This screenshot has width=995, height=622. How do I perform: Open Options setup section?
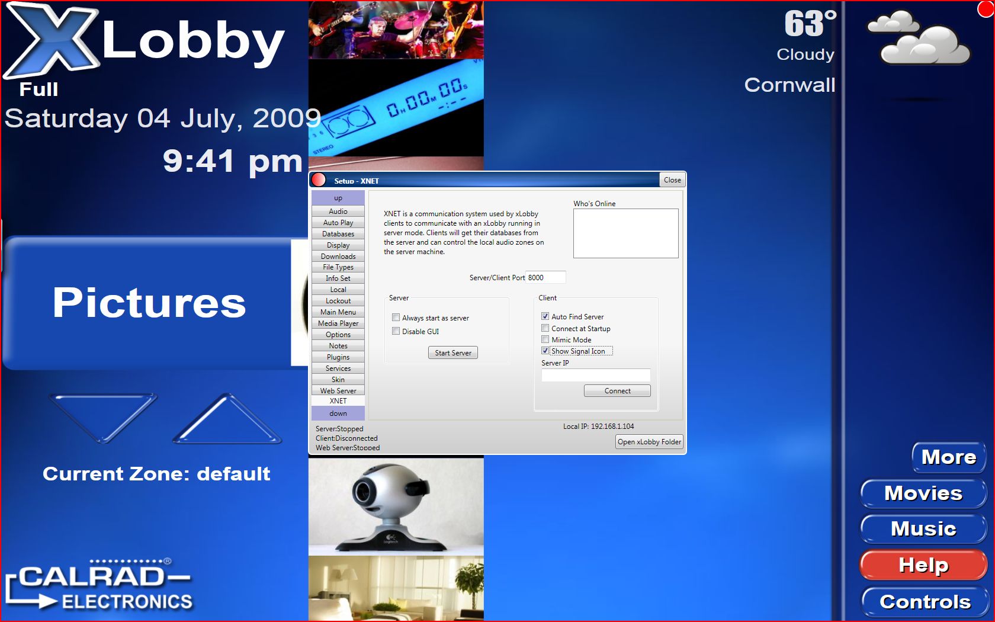point(338,335)
